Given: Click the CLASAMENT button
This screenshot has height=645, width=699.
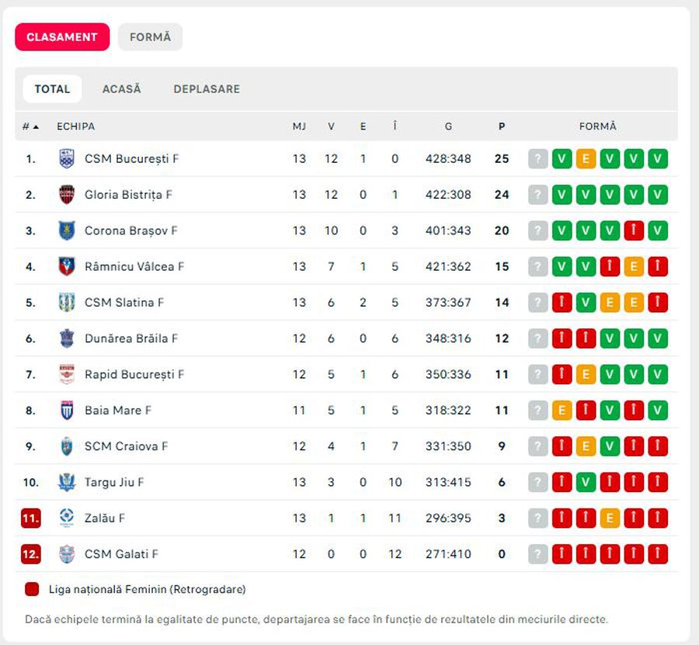Looking at the screenshot, I should coord(62,36).
